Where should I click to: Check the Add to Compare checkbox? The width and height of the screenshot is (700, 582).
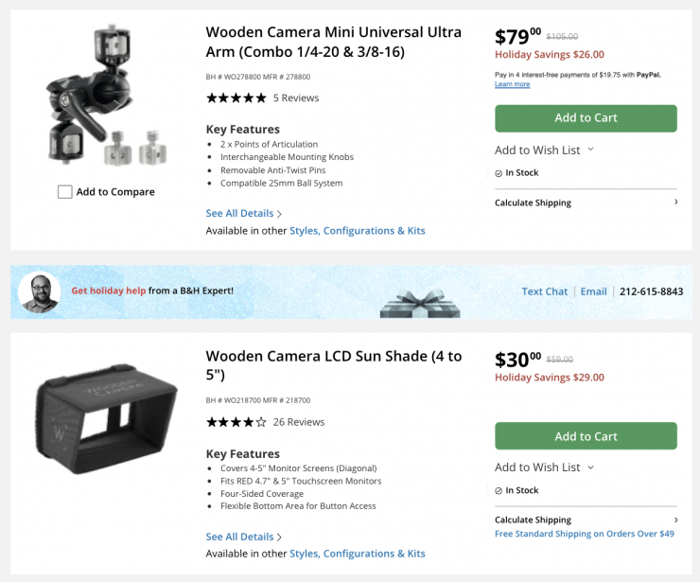(x=65, y=192)
